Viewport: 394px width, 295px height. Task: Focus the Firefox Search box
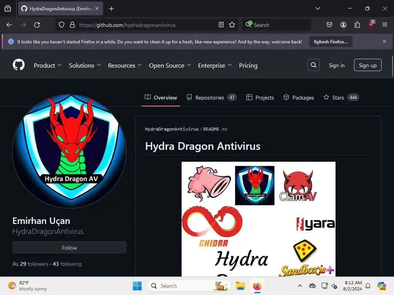276,25
